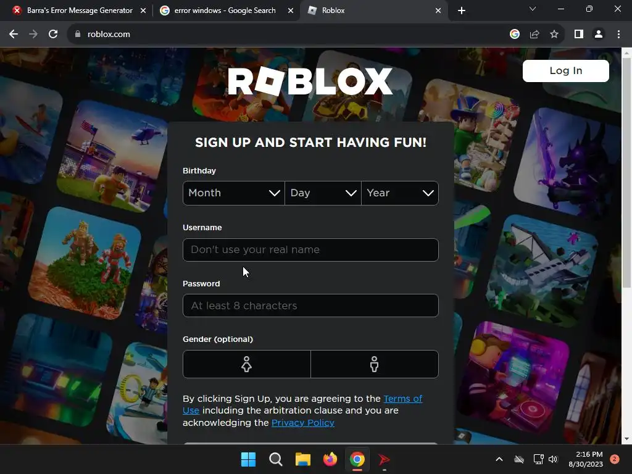This screenshot has height=474, width=632.
Task: Show hidden system tray icons
Action: [499, 459]
